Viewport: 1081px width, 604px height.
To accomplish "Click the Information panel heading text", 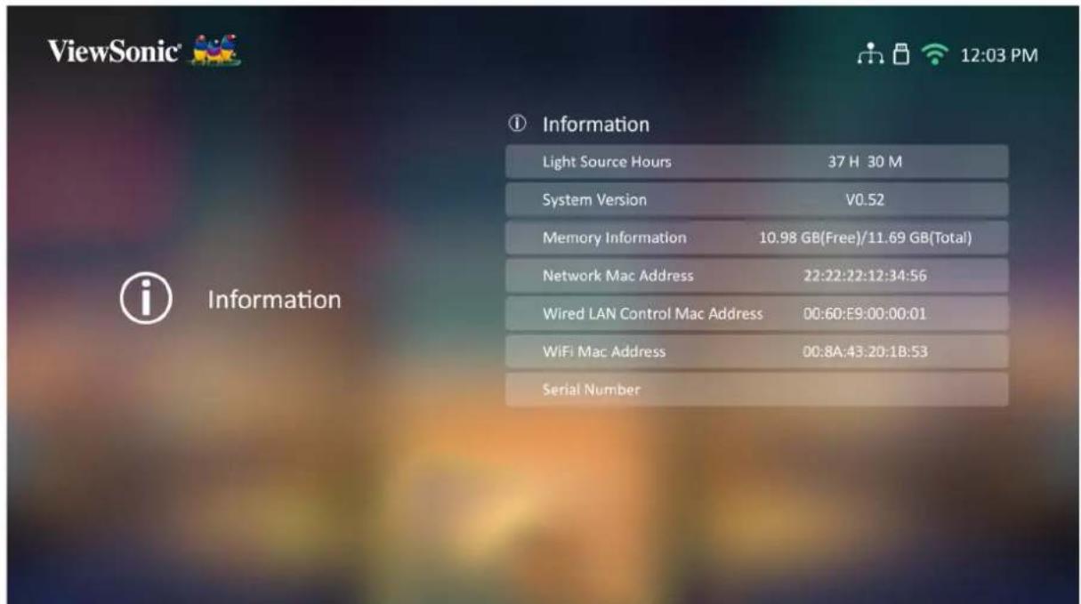I will click(x=595, y=125).
